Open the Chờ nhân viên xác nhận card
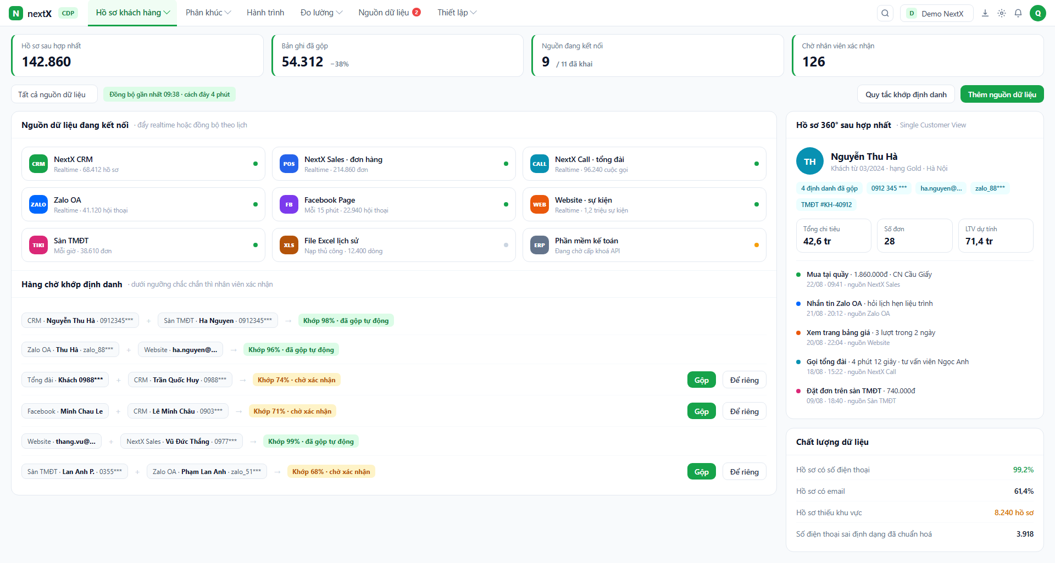 tap(918, 55)
